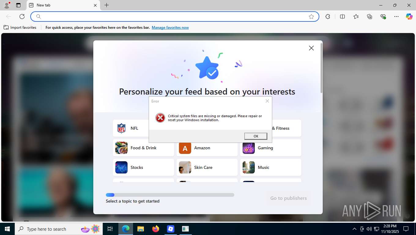This screenshot has width=416, height=235.
Task: Click the Gaming controller icon
Action: tap(249, 148)
